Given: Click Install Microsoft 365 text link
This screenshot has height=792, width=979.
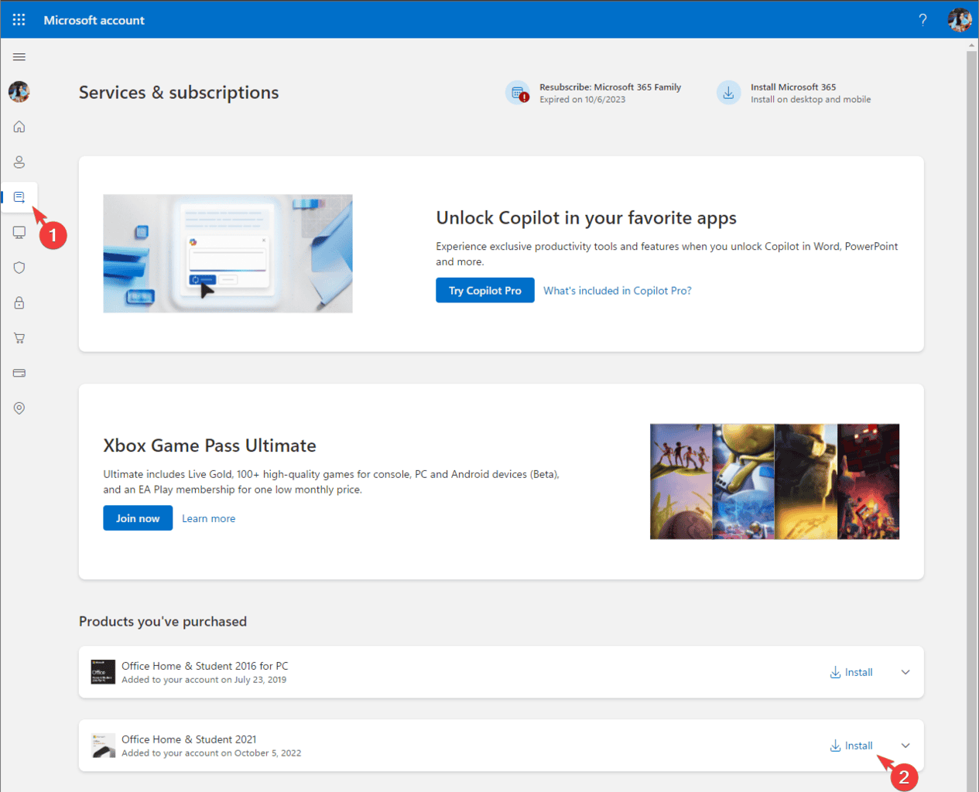Looking at the screenshot, I should (793, 87).
